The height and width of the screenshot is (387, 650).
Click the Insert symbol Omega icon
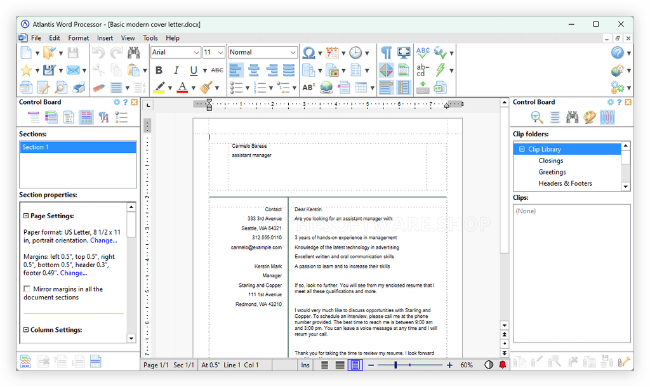308,53
